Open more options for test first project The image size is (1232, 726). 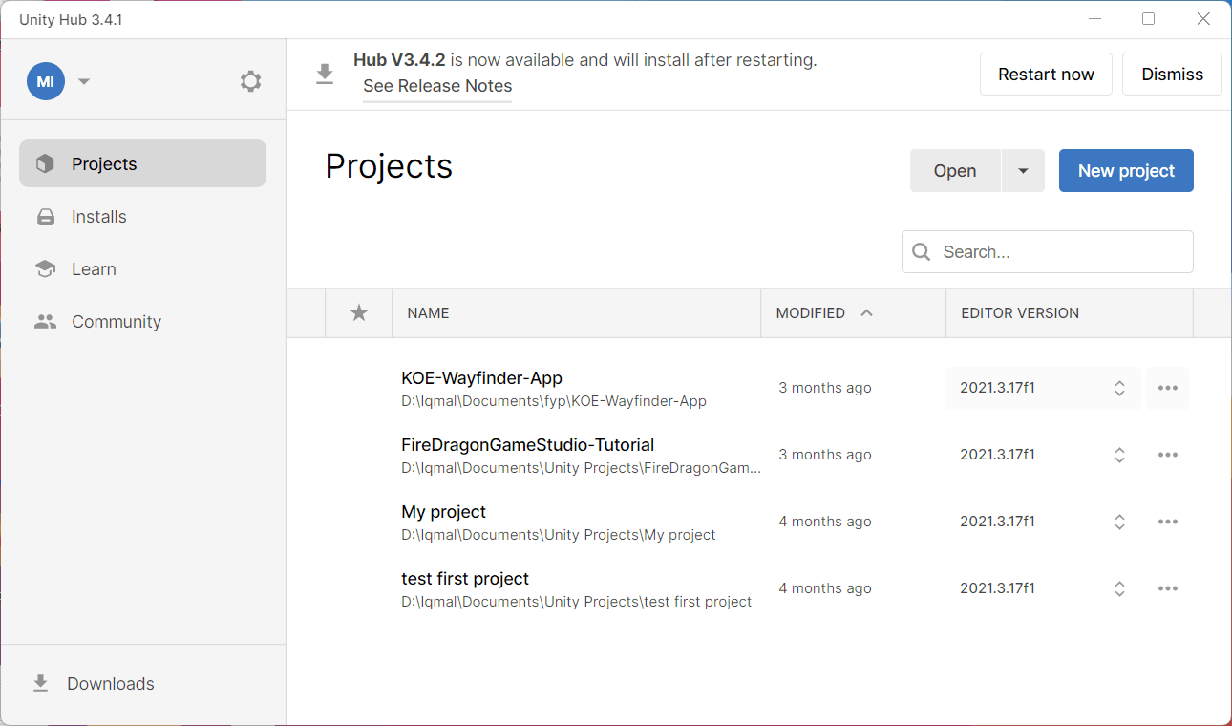(x=1167, y=588)
